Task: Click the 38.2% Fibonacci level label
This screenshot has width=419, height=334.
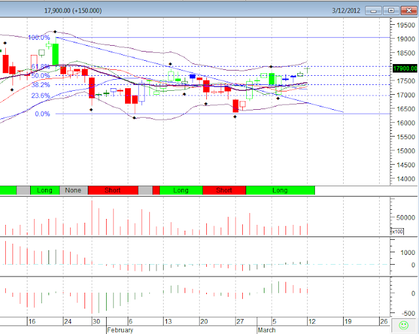Action: (x=41, y=85)
